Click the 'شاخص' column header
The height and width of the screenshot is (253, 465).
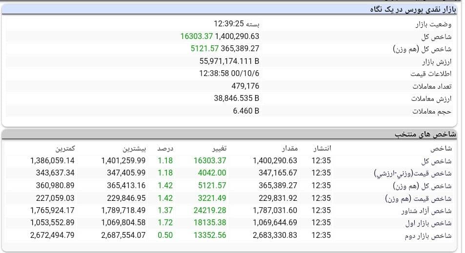click(441, 148)
